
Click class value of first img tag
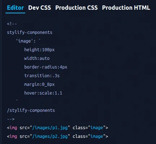tap(97, 128)
